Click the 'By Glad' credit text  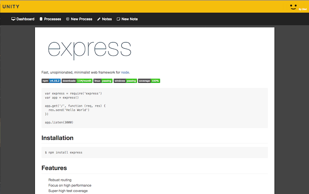pos(303,9)
